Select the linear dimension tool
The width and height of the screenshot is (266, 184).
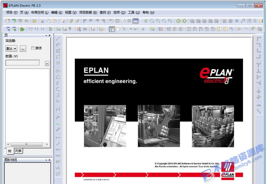[x=58, y=138]
